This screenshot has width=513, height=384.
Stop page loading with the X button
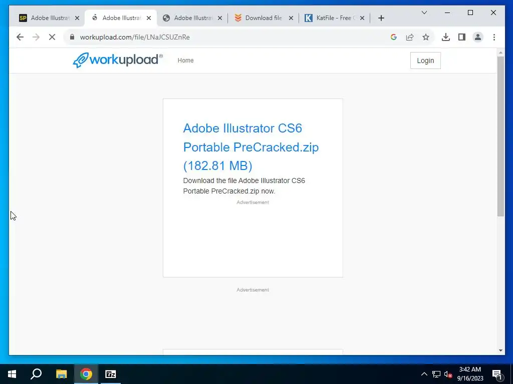point(52,37)
